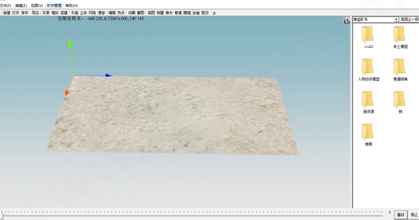Screen dimensions: 419x220
Task: Click the 新建 toolbar button
Action: [7, 13]
